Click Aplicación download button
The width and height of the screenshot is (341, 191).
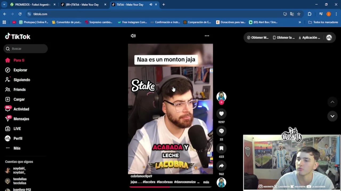(309, 38)
